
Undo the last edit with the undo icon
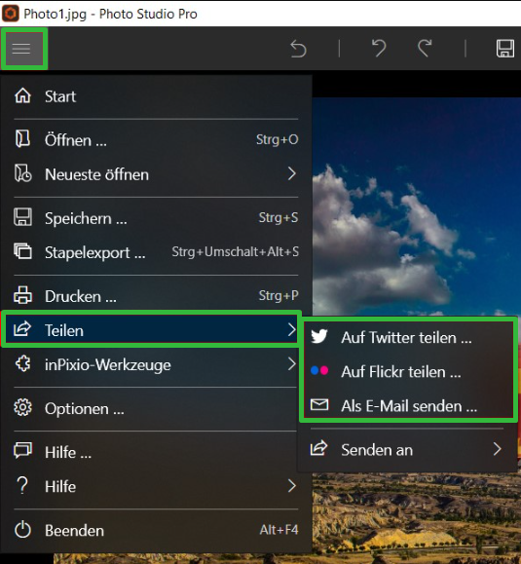point(379,49)
